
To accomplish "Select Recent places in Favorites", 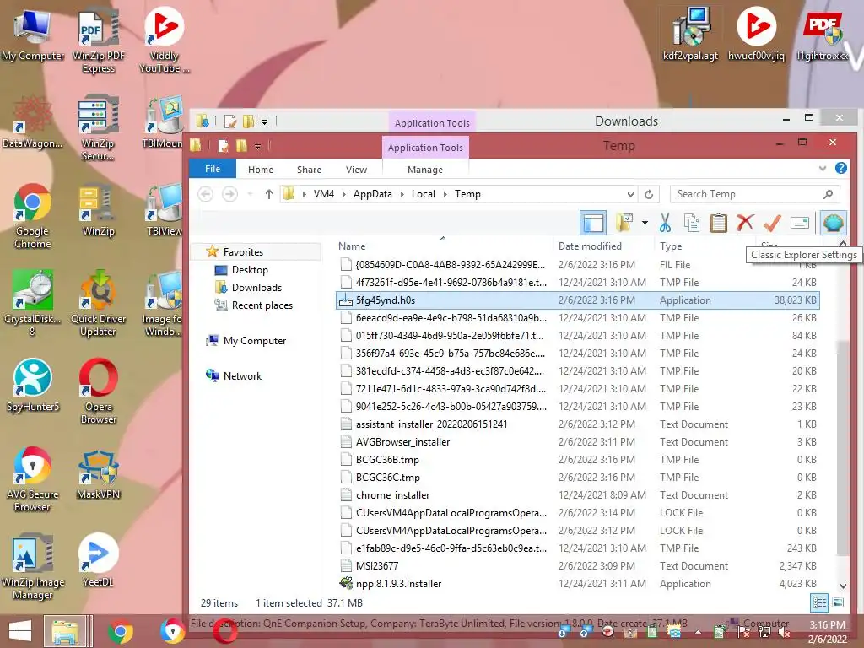I will coord(262,305).
